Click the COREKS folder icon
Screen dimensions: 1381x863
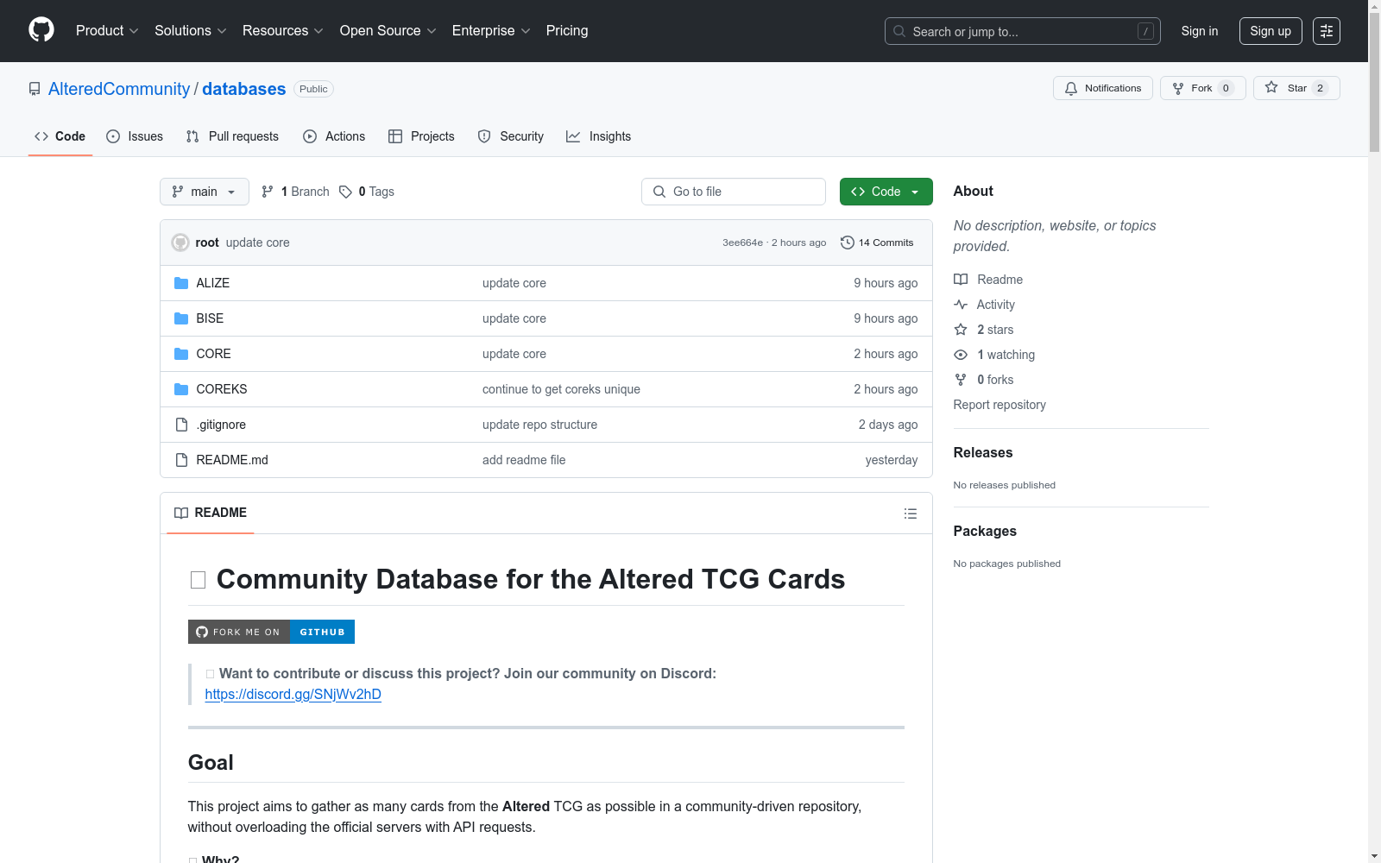click(x=181, y=389)
